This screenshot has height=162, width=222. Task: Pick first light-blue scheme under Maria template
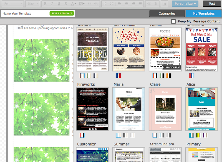(x=118, y=135)
